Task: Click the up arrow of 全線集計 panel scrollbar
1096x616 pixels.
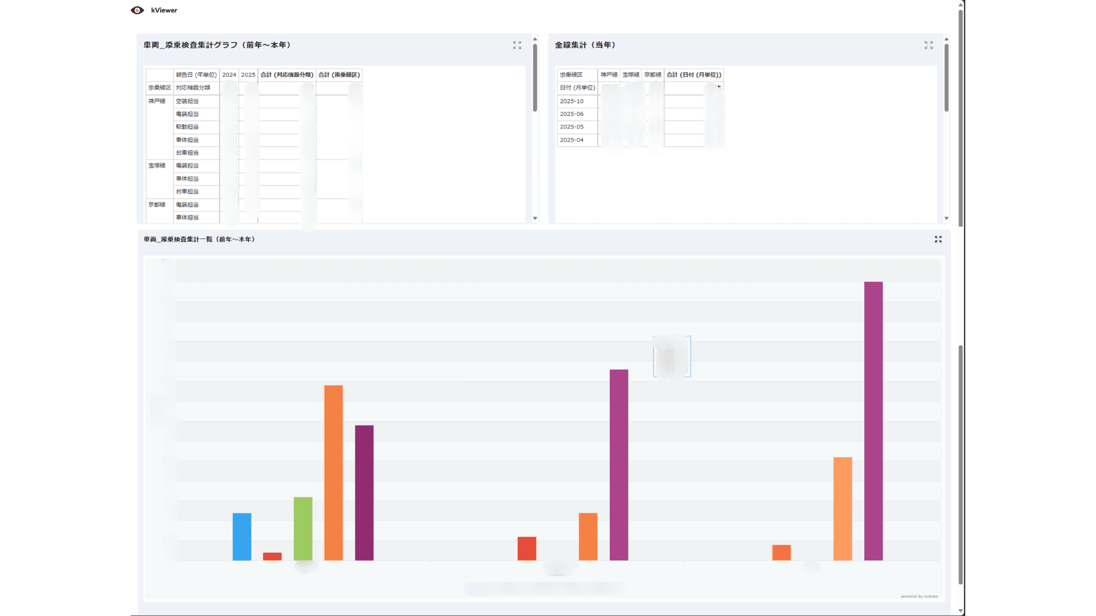Action: click(946, 39)
